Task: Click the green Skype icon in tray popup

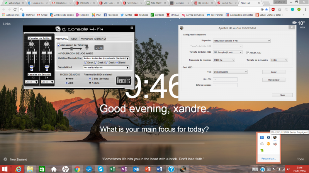Action: coord(262,150)
